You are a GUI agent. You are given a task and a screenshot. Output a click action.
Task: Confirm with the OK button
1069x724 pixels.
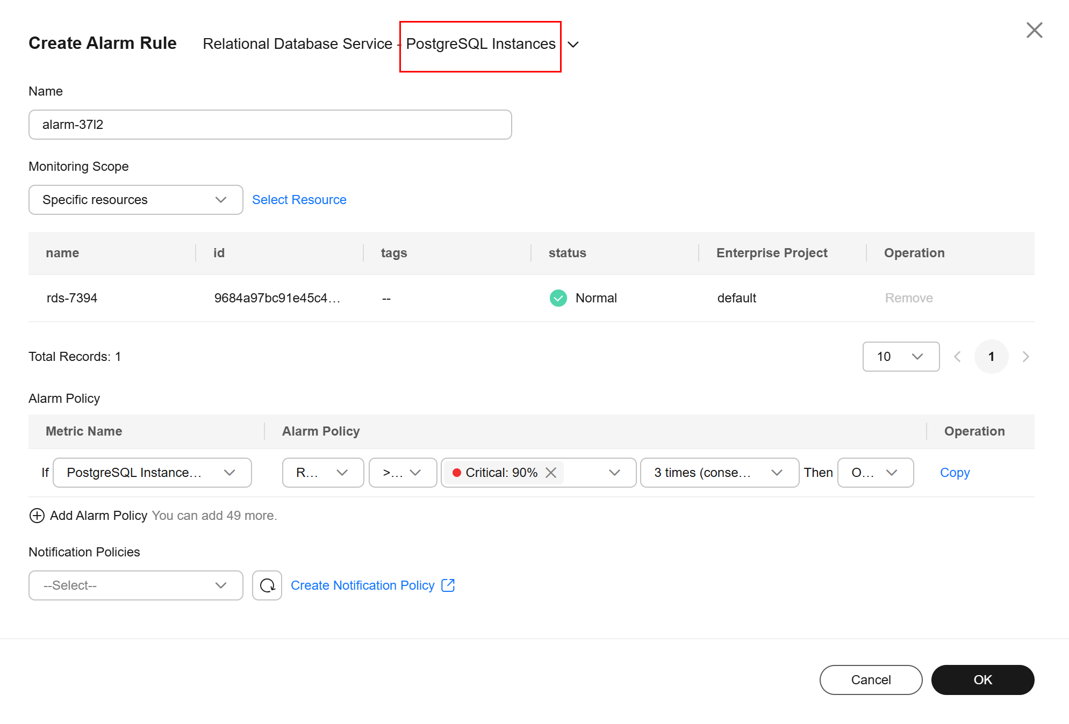click(x=982, y=680)
